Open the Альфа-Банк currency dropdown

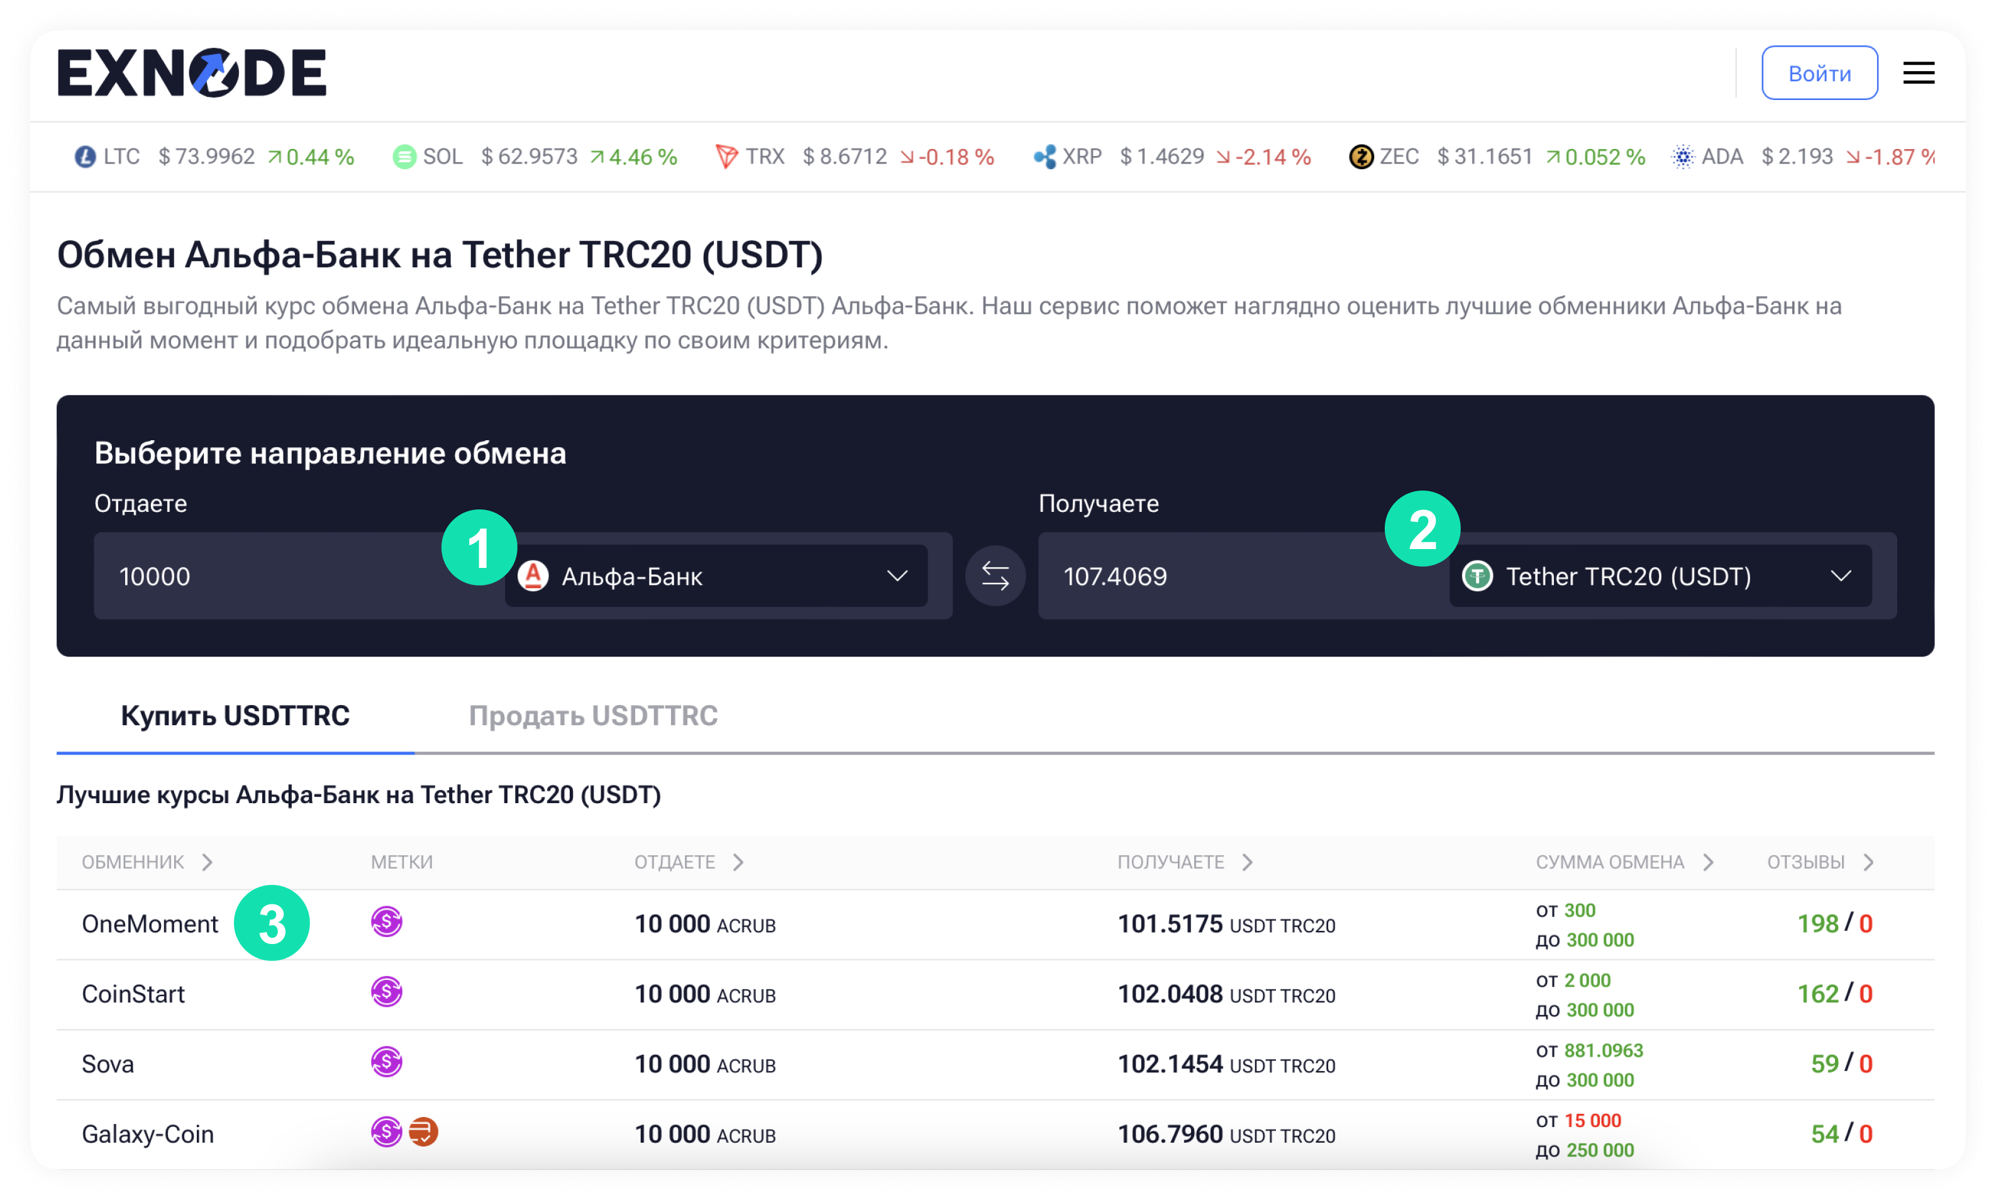coord(716,575)
